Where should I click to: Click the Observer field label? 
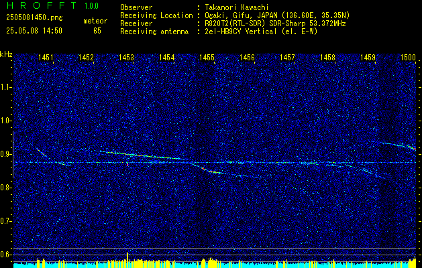136,7
